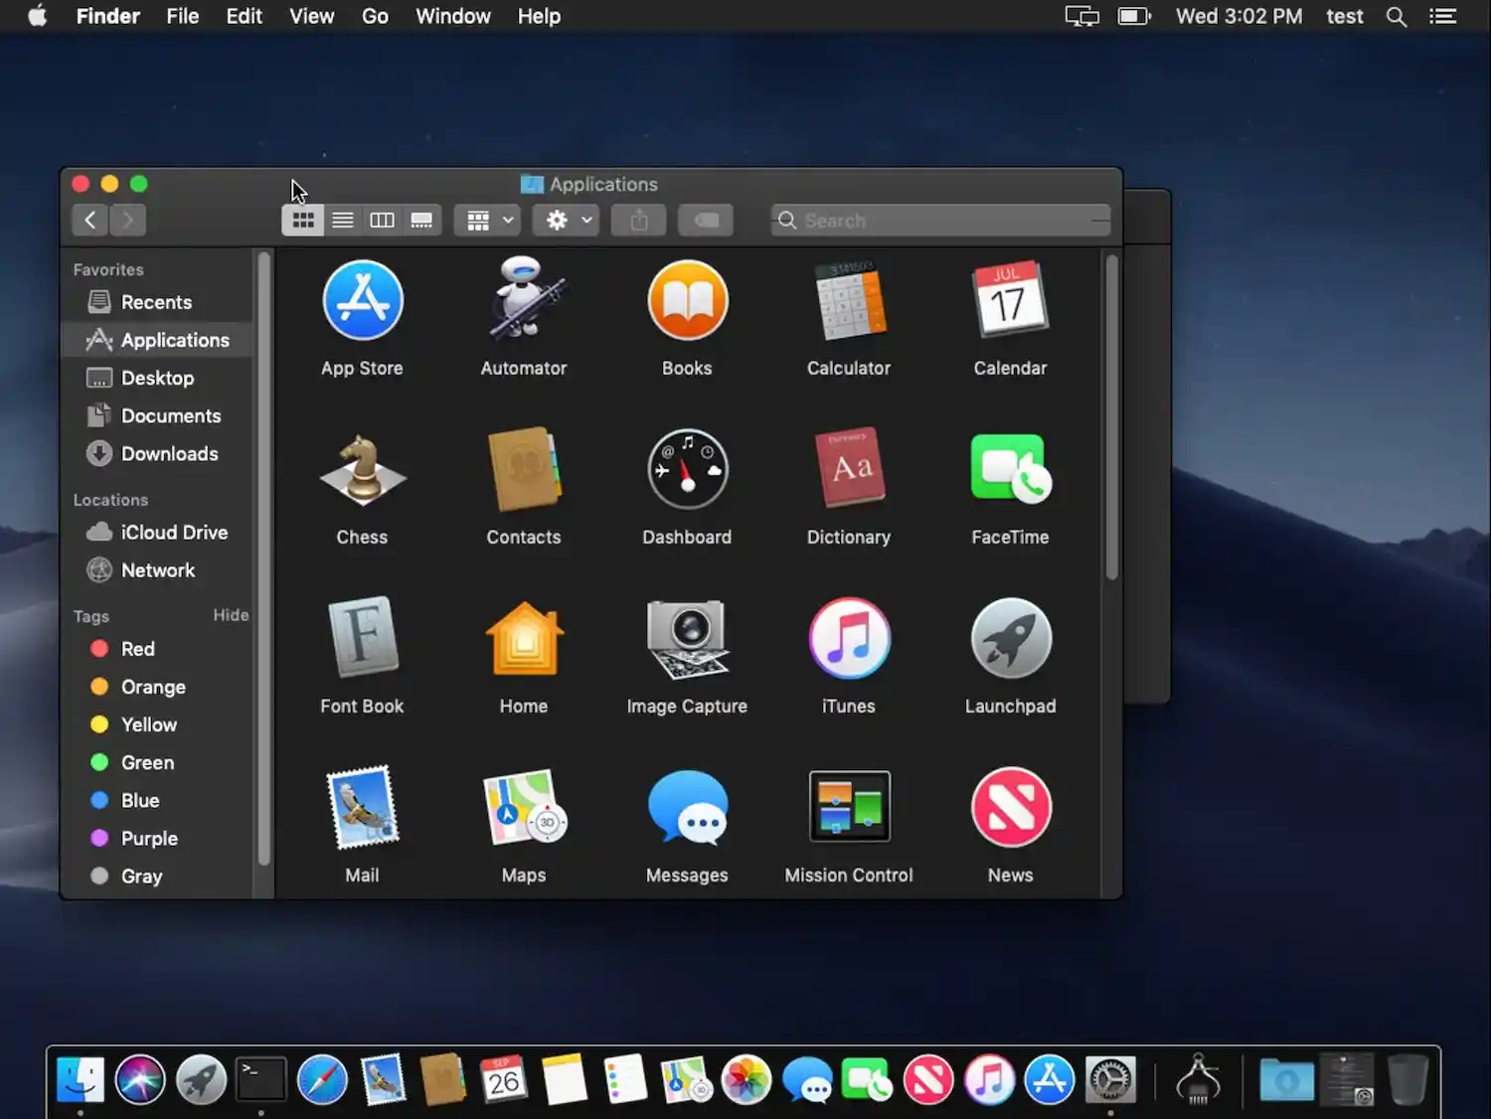Click the Share toolbar icon

point(639,221)
